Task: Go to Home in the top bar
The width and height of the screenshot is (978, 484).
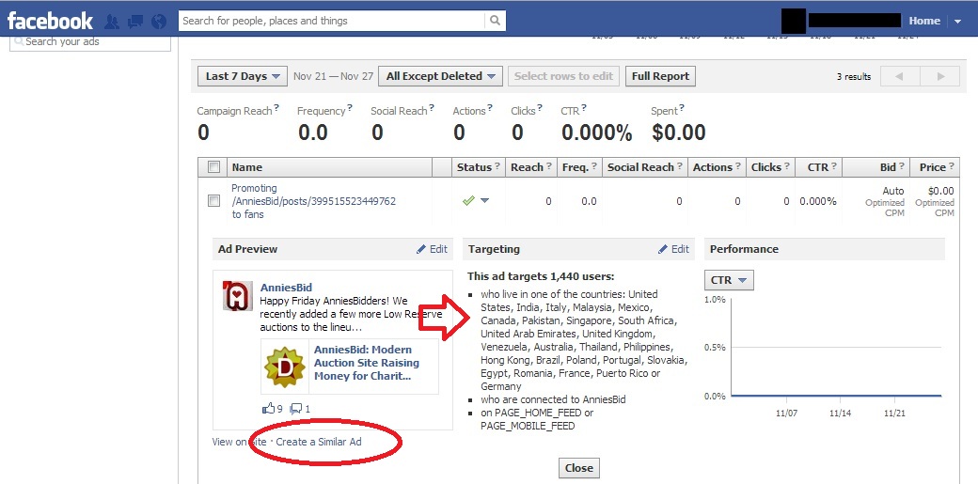Action: (924, 21)
